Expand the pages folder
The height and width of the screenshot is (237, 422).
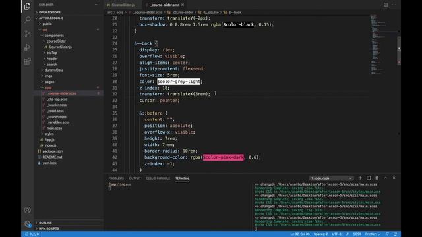point(49,82)
